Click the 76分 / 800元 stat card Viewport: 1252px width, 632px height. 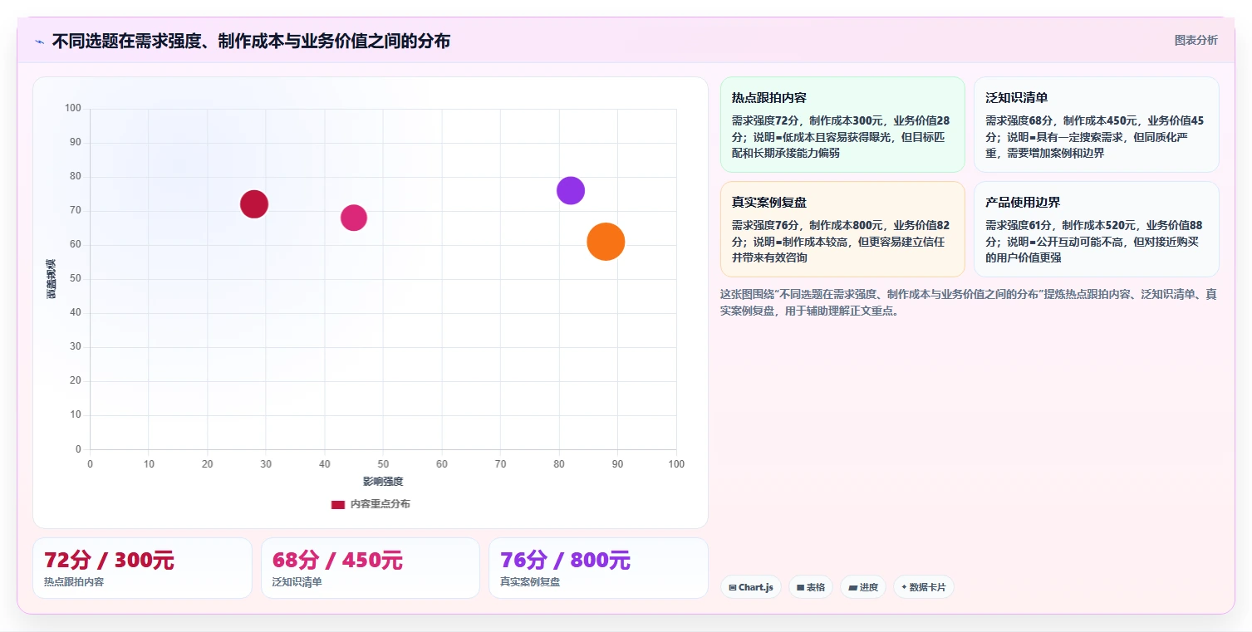click(598, 568)
